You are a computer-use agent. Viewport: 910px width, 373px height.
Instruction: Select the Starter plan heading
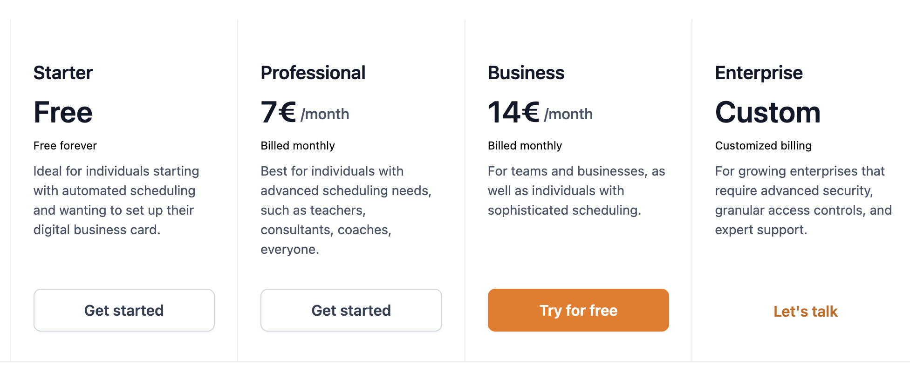pos(63,73)
